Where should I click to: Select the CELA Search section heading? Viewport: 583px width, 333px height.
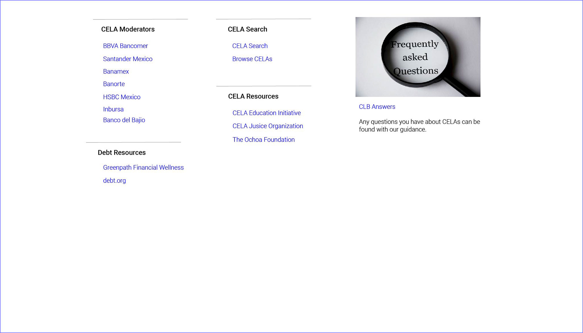(x=247, y=29)
